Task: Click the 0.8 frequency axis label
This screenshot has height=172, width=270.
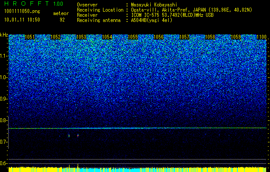Action: tap(4, 120)
